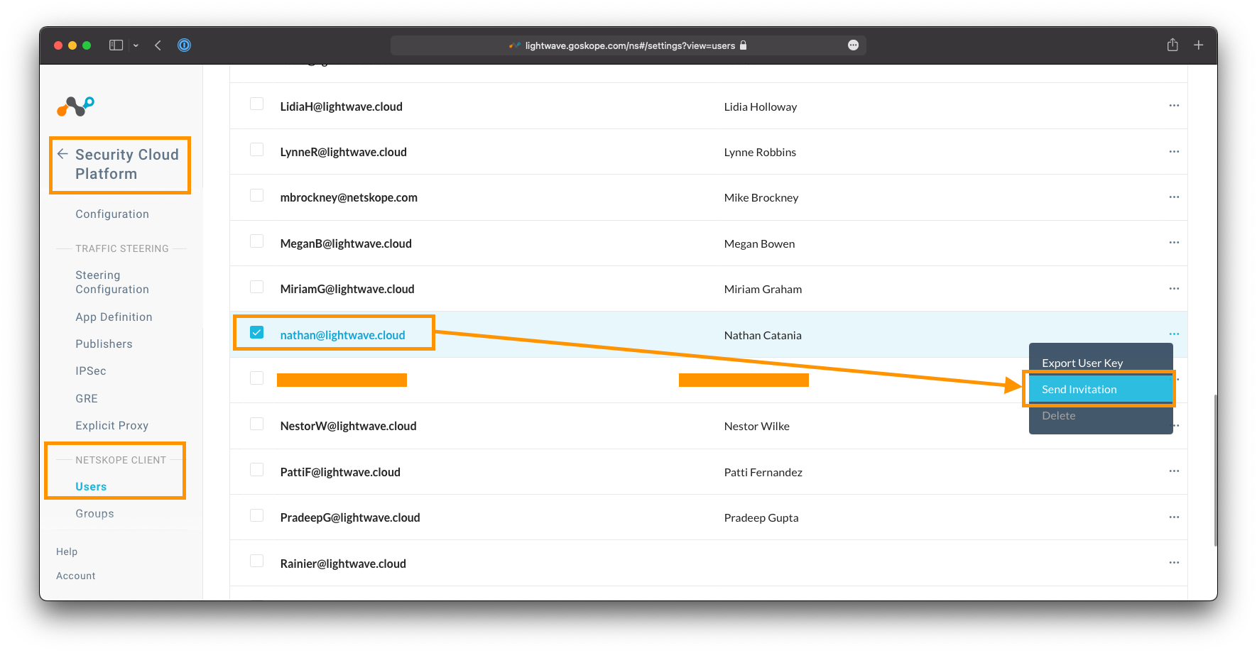Click the back arrow beside Security Cloud Platform

(x=62, y=154)
